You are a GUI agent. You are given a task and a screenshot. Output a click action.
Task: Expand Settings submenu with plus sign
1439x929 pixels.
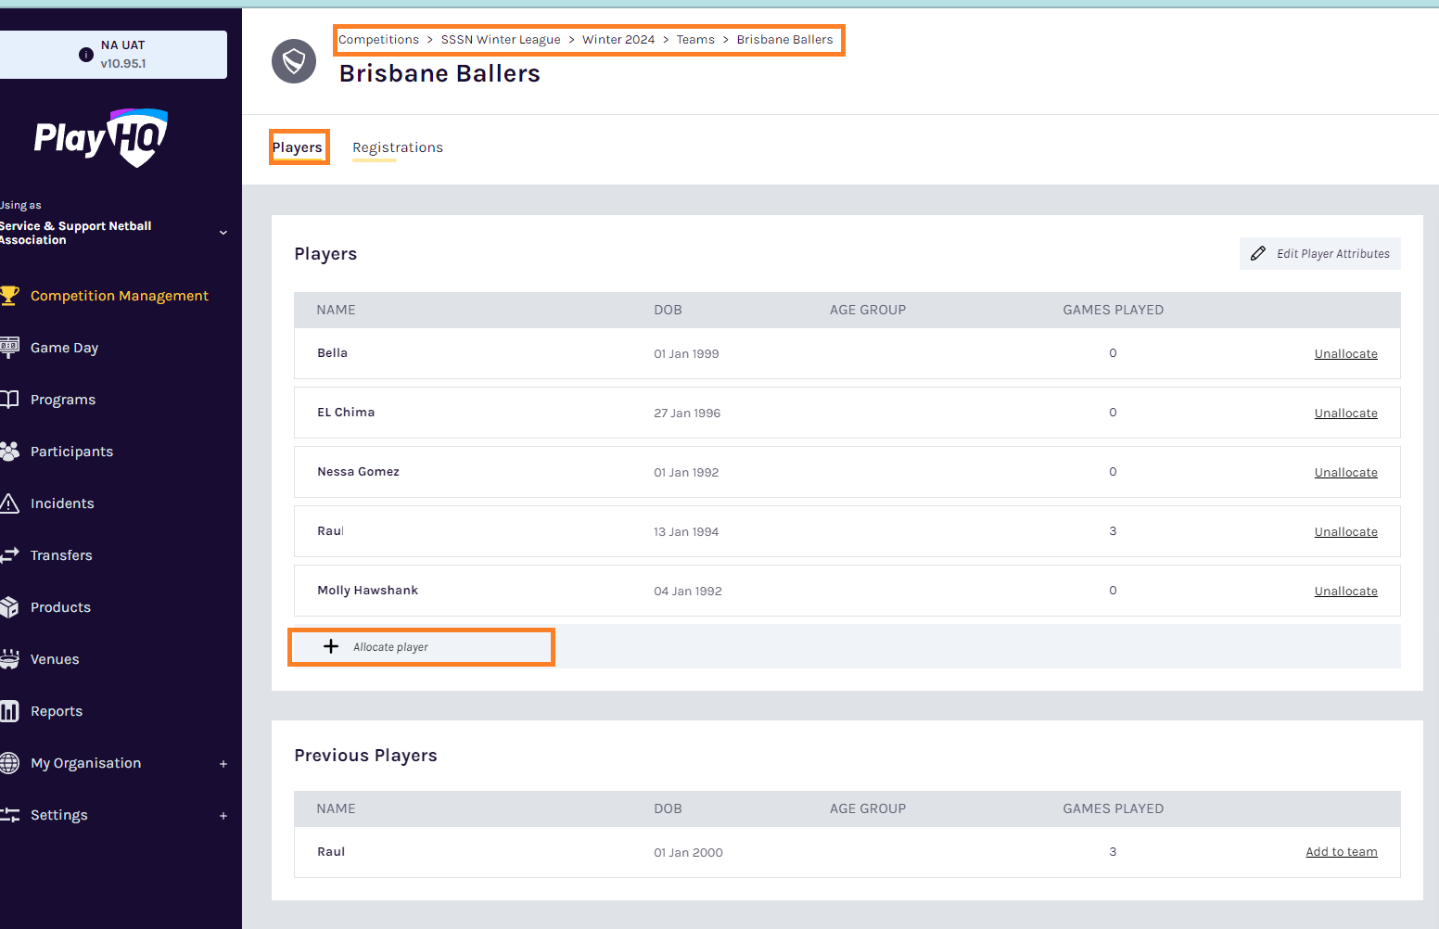[223, 815]
